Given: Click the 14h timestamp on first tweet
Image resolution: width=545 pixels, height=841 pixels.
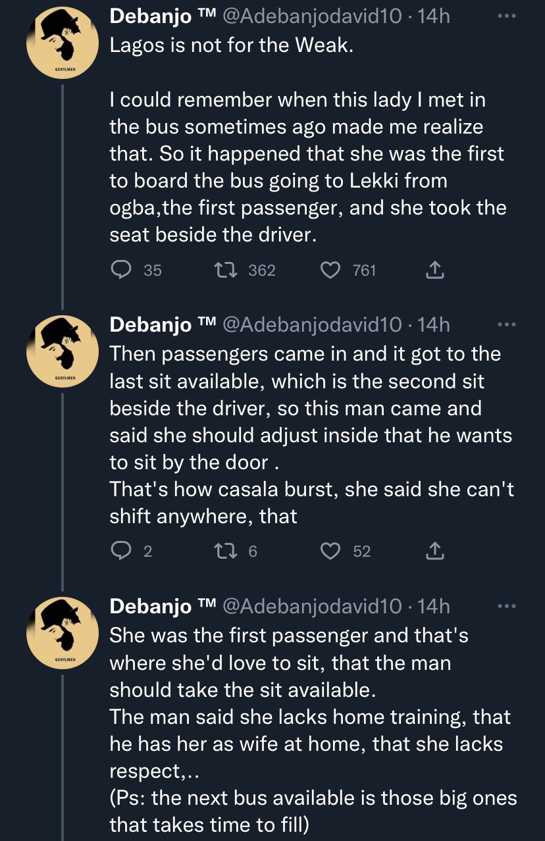Looking at the screenshot, I should 433,16.
